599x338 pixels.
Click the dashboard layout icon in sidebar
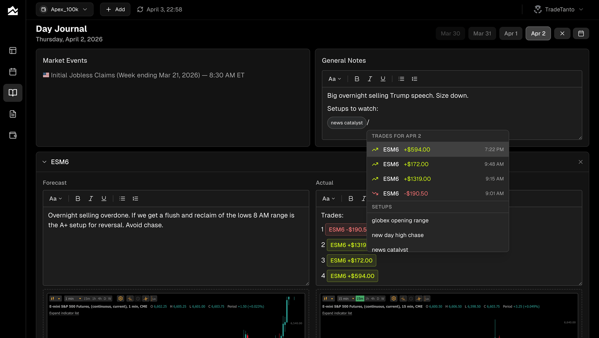(13, 50)
